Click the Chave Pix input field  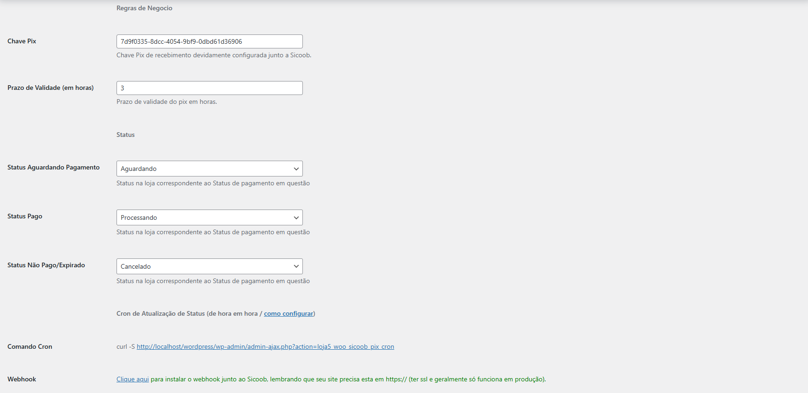pos(209,41)
